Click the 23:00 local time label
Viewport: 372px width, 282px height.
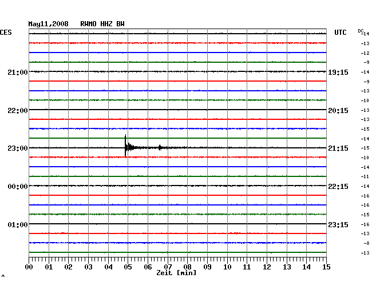point(18,148)
